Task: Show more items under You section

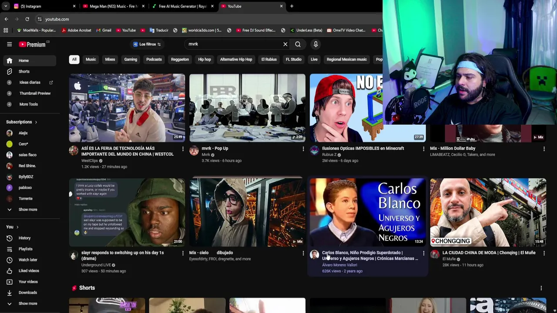Action: (30, 303)
